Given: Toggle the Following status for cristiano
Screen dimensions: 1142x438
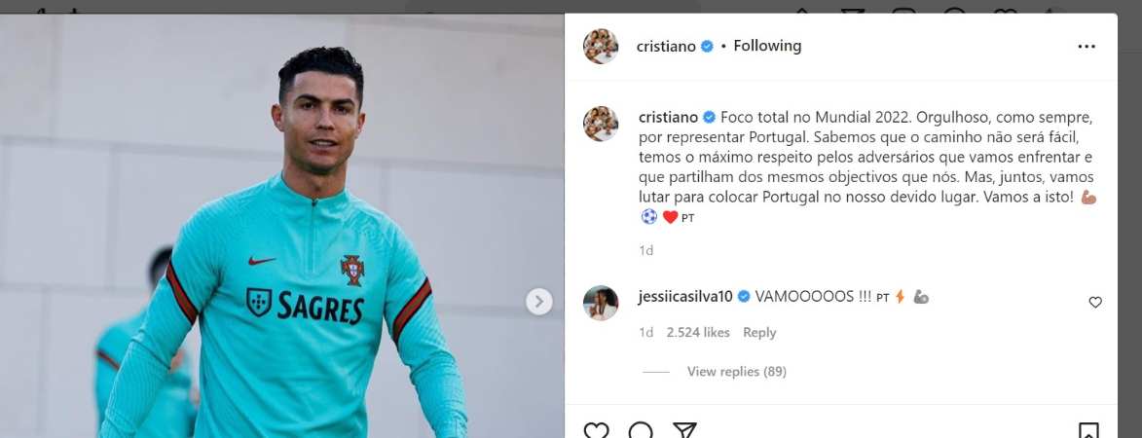Looking at the screenshot, I should tap(767, 46).
